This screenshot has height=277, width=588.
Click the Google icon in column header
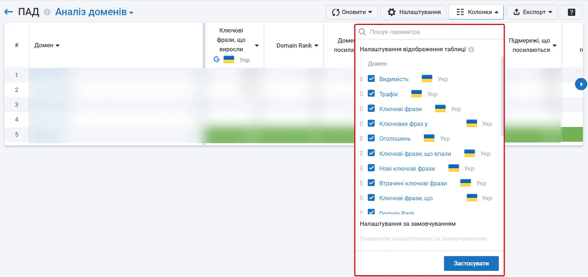click(217, 59)
